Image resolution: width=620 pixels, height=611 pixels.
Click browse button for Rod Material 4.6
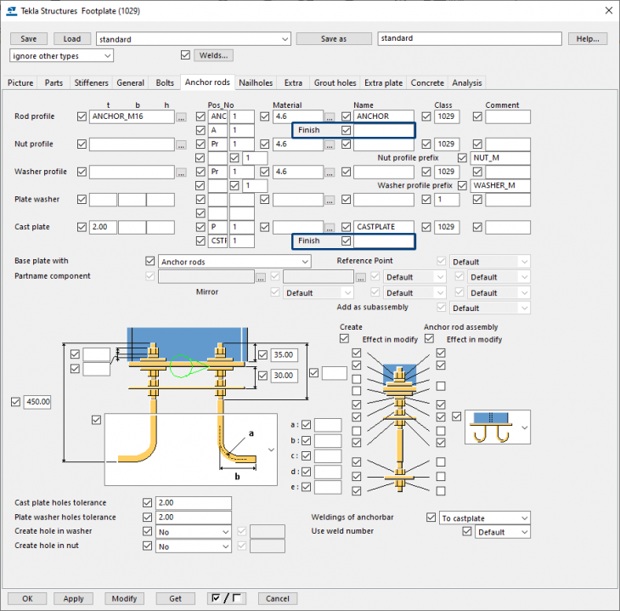(x=330, y=117)
